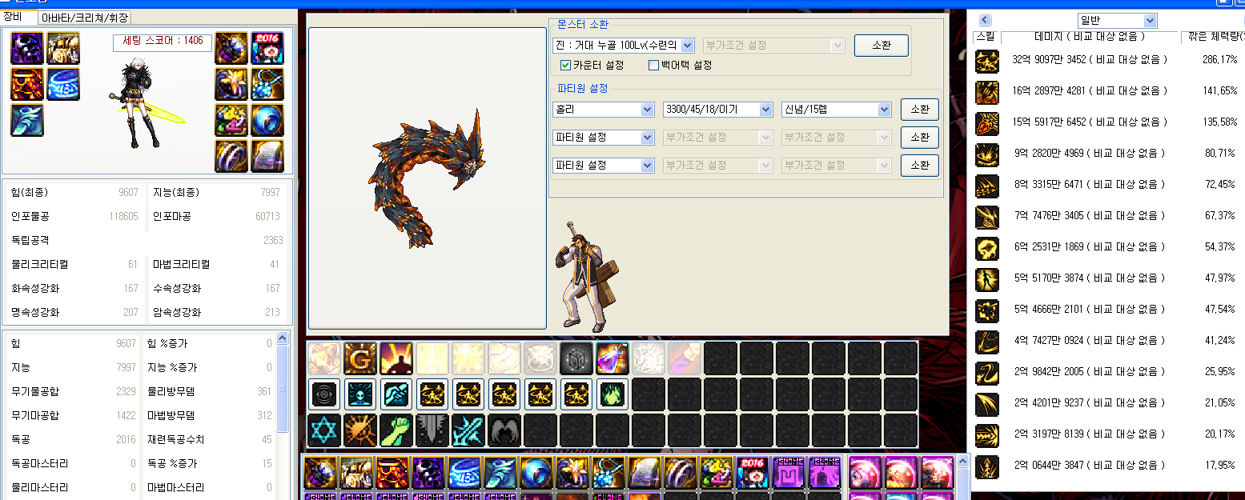This screenshot has width=1245, height=500.
Task: Toggle the eye skill icon
Action: 324,394
